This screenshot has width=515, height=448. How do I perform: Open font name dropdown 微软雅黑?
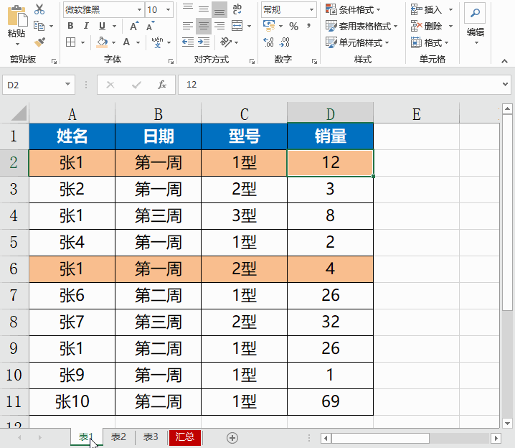140,9
